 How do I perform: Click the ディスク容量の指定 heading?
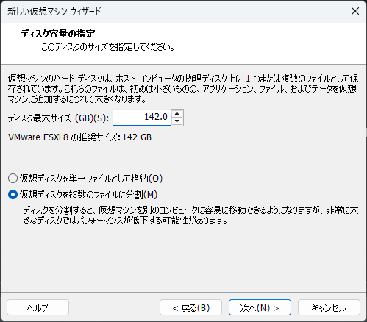(x=58, y=34)
